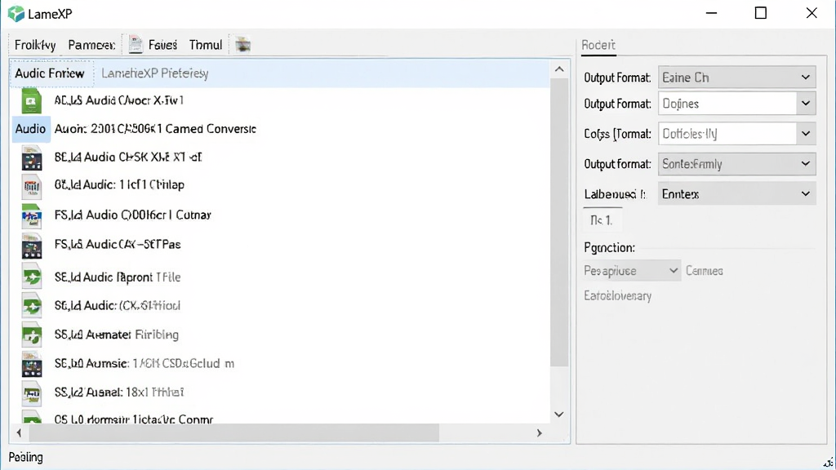Click the icon for GE,Ld Audio Chilap row
Screen dimensions: 836x470
pos(32,186)
